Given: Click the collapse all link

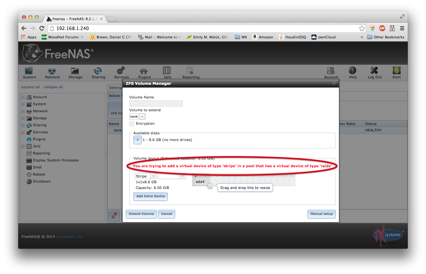Looking at the screenshot, I should pyautogui.click(x=53, y=87).
